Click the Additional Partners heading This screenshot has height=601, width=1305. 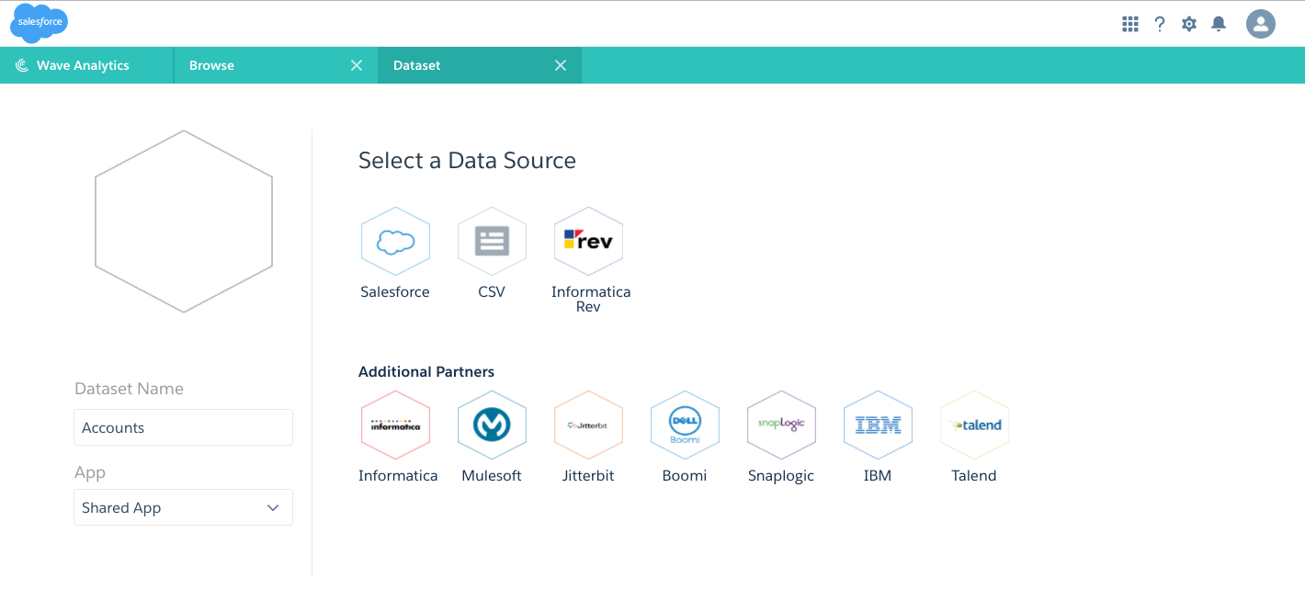coord(426,371)
